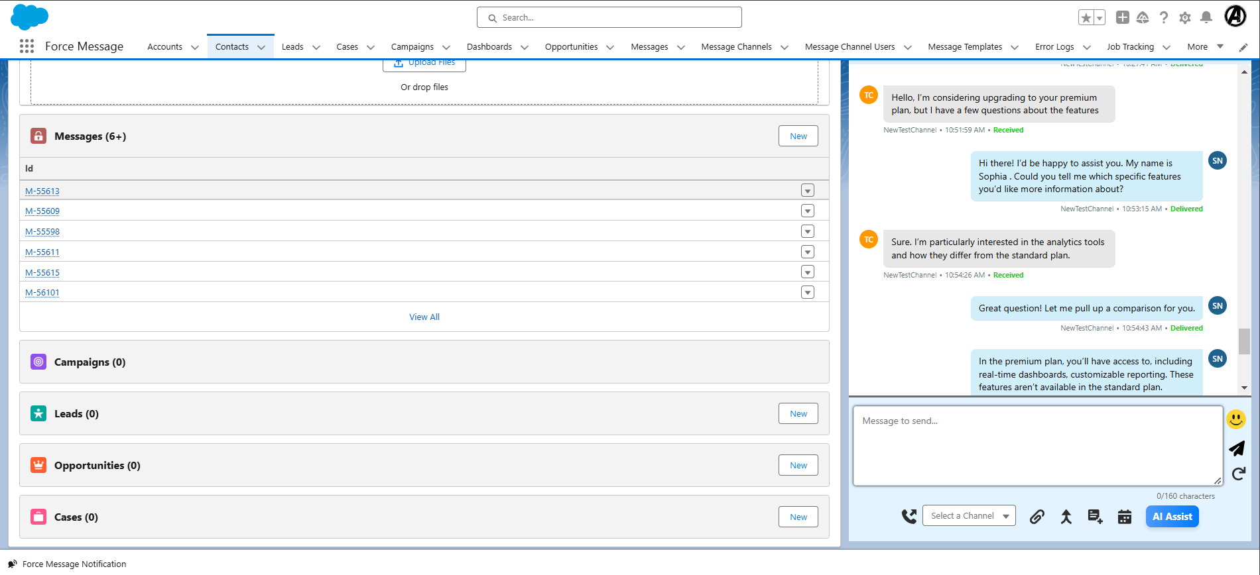Click into the Message to send field
Image resolution: width=1260 pixels, height=575 pixels.
[1037, 445]
